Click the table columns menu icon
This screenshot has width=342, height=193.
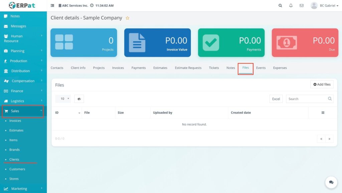coord(323,113)
